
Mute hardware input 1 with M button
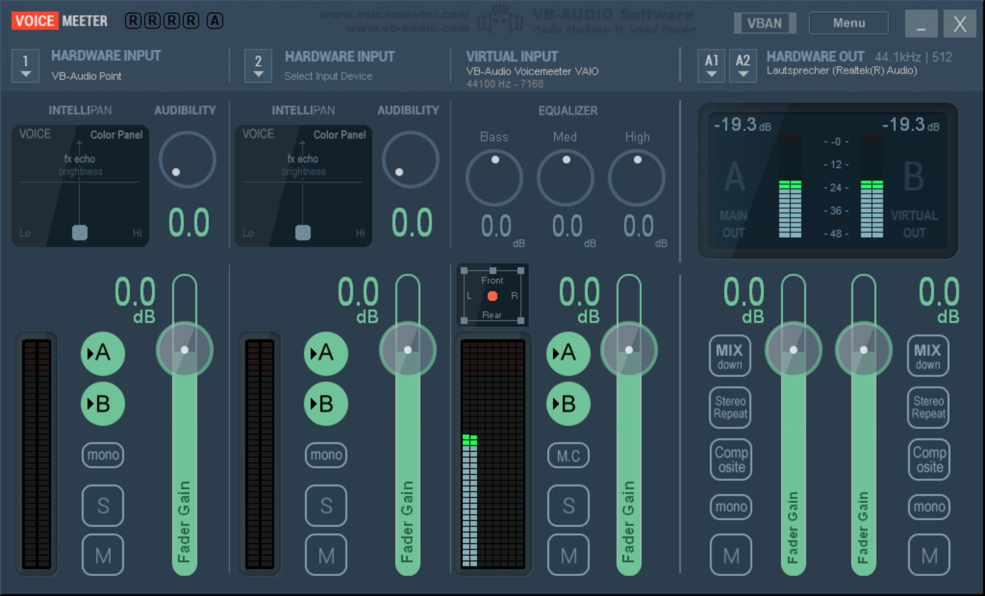(x=103, y=555)
